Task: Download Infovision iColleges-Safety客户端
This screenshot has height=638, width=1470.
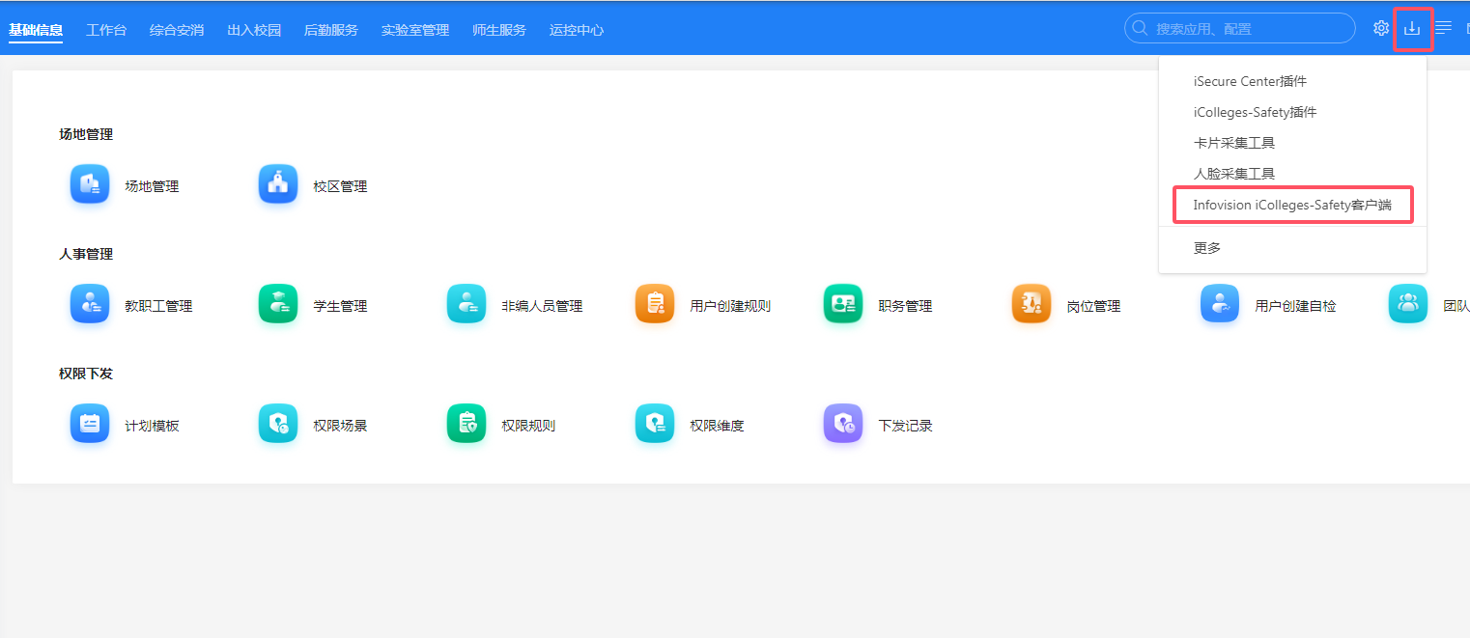Action: 1292,205
